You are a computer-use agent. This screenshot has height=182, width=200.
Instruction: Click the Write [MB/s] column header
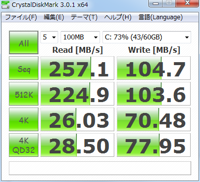click(154, 50)
